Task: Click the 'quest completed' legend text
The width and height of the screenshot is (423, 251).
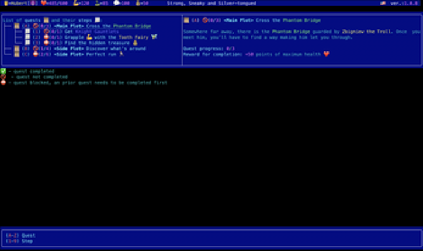Action: point(34,71)
